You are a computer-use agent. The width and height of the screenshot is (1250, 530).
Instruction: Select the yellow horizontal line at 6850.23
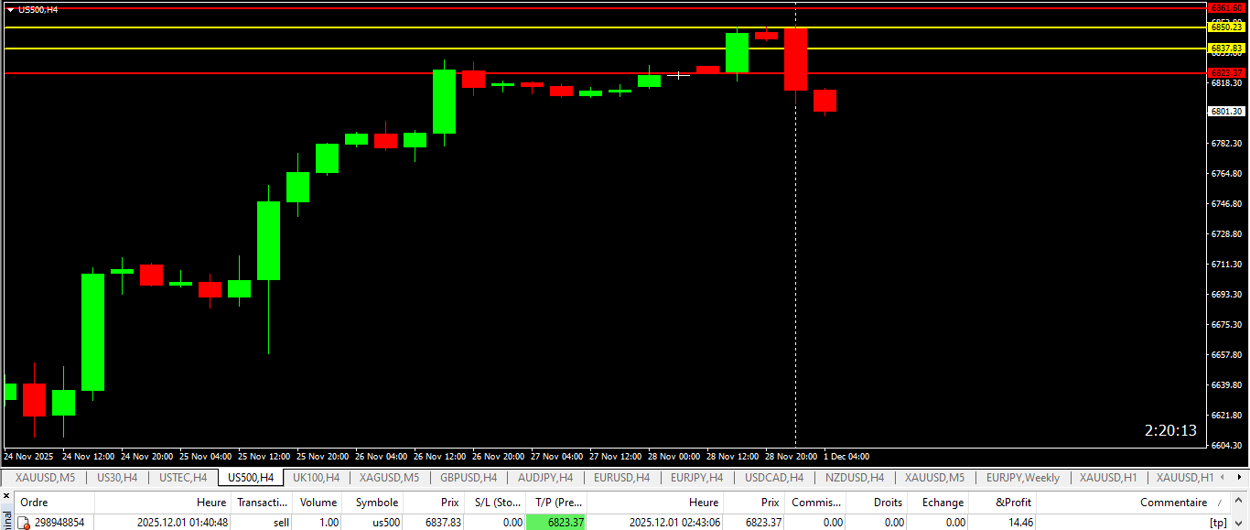tap(604, 27)
